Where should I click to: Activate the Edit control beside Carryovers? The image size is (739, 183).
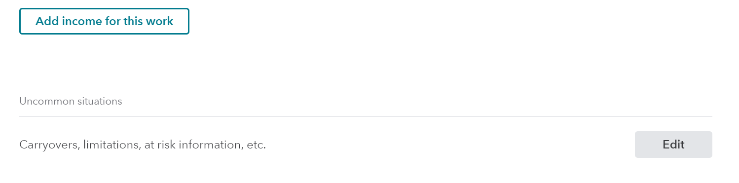[673, 145]
